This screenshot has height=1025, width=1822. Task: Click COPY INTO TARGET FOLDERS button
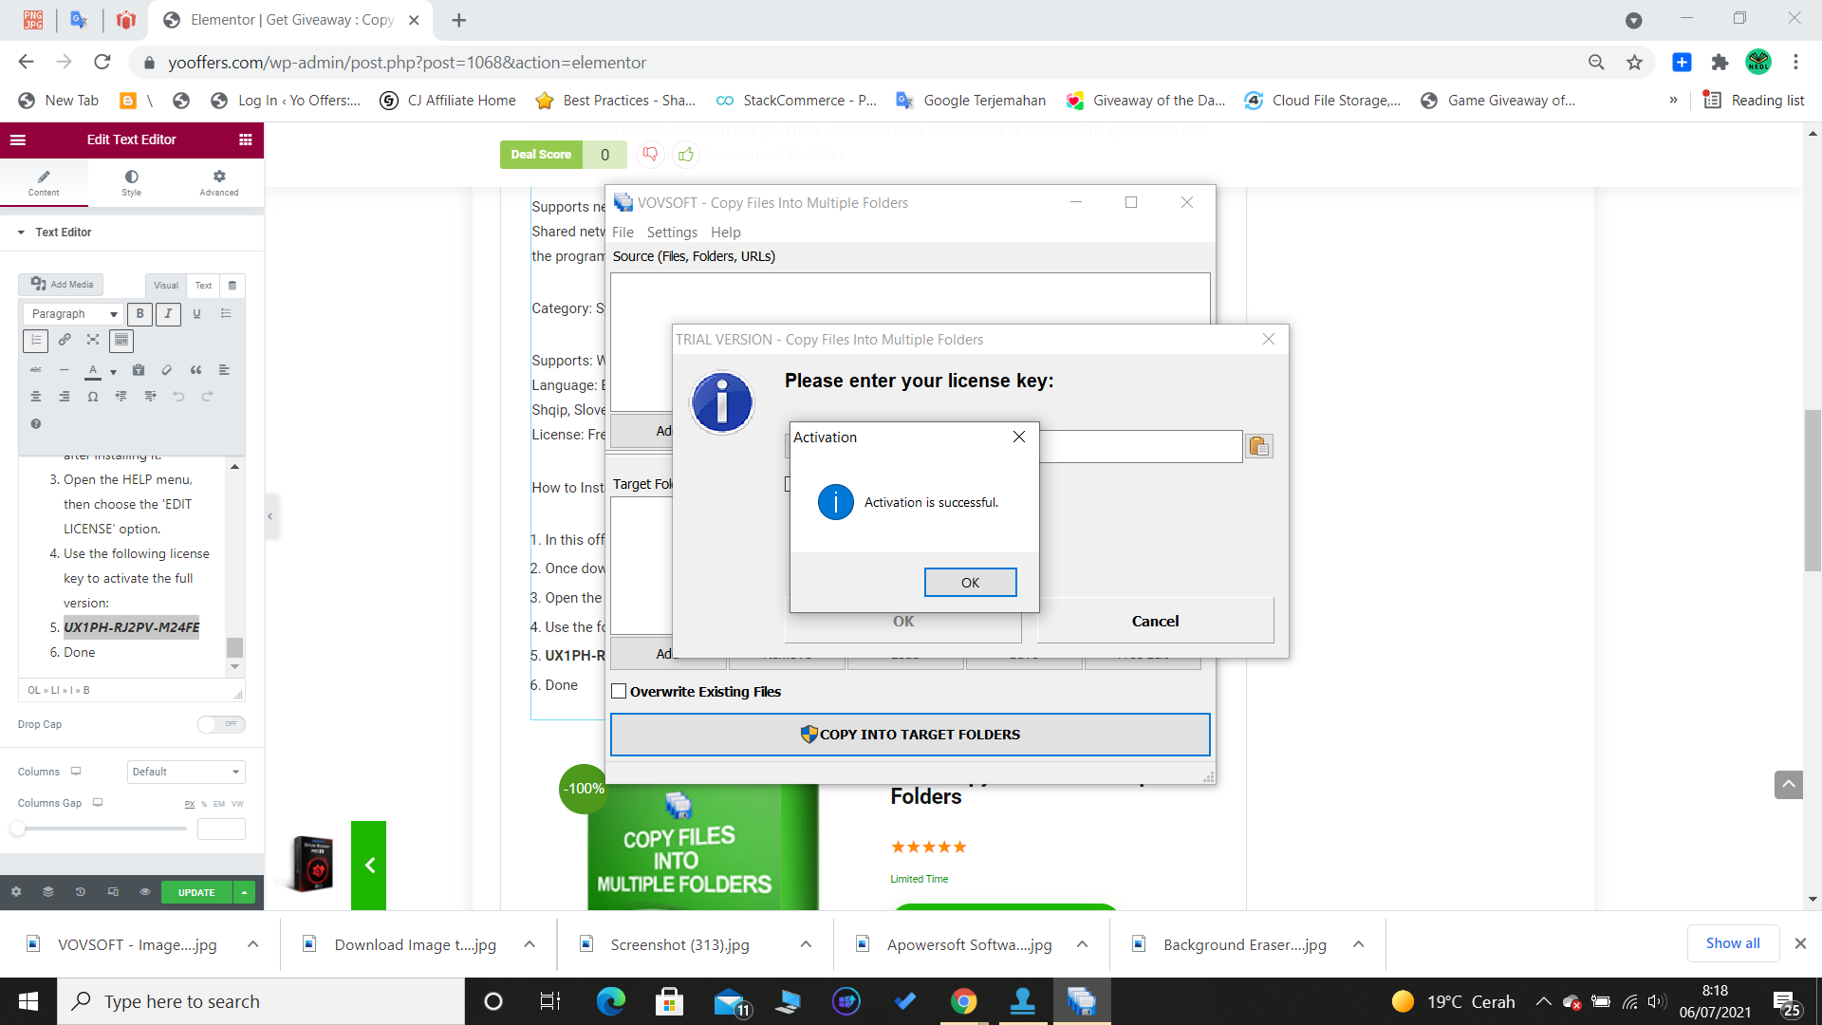pyautogui.click(x=910, y=735)
